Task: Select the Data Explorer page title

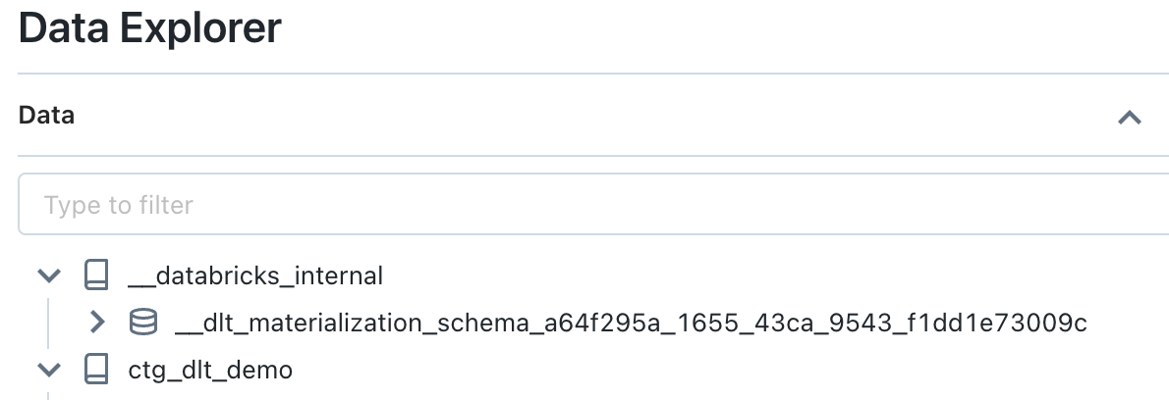Action: click(x=150, y=28)
